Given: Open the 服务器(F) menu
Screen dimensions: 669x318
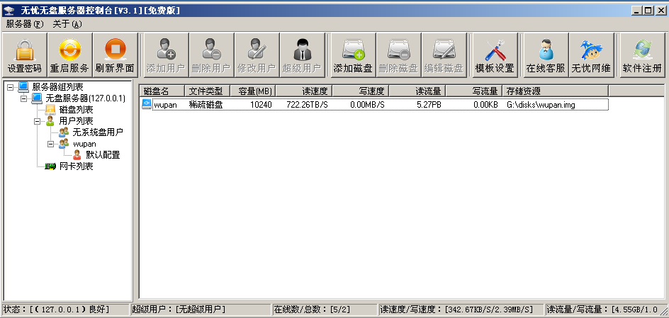Looking at the screenshot, I should tap(25, 24).
